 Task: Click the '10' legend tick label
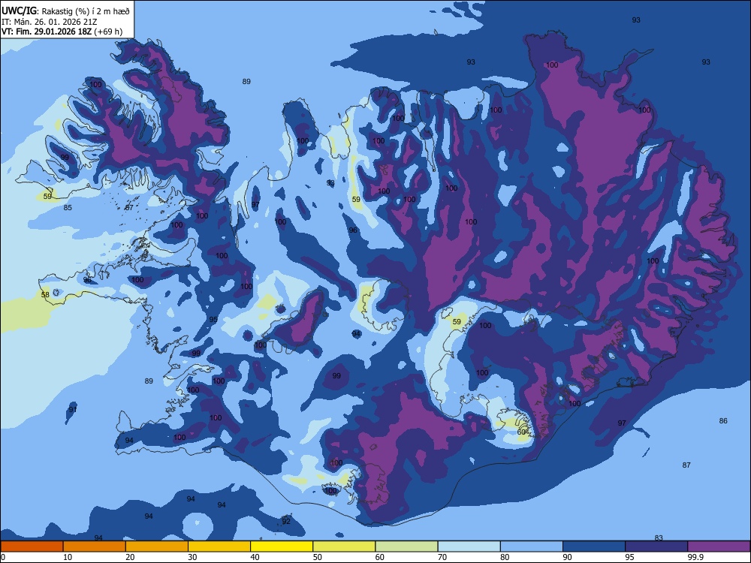click(x=68, y=557)
